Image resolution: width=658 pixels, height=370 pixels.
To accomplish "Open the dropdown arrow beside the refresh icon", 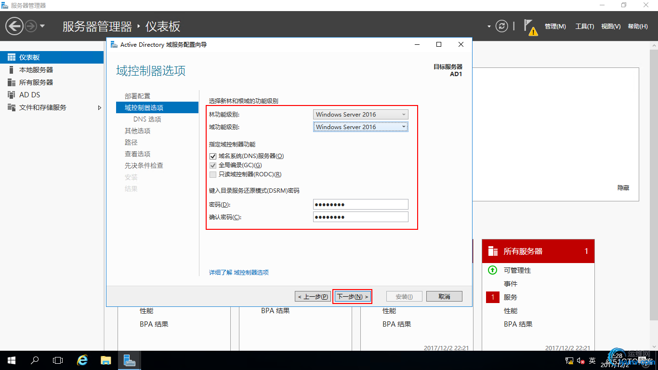I will pyautogui.click(x=489, y=26).
